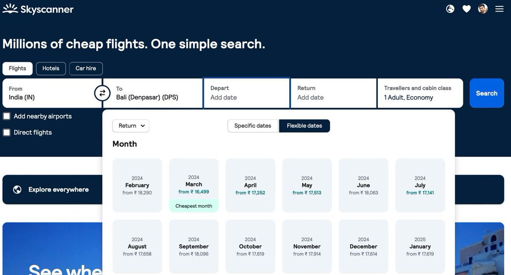511x275 pixels.
Task: Click the Return date field
Action: pyautogui.click(x=333, y=93)
